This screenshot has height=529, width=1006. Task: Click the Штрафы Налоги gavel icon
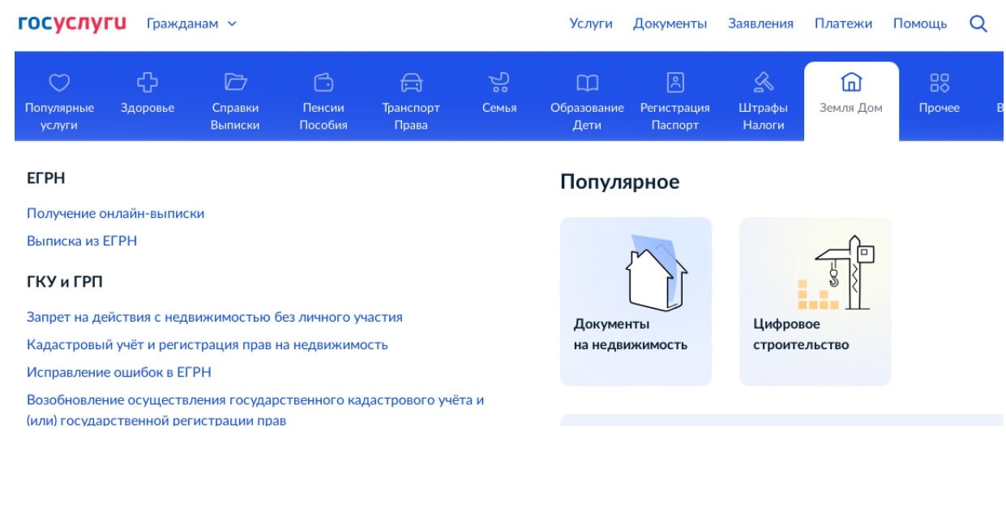(763, 83)
